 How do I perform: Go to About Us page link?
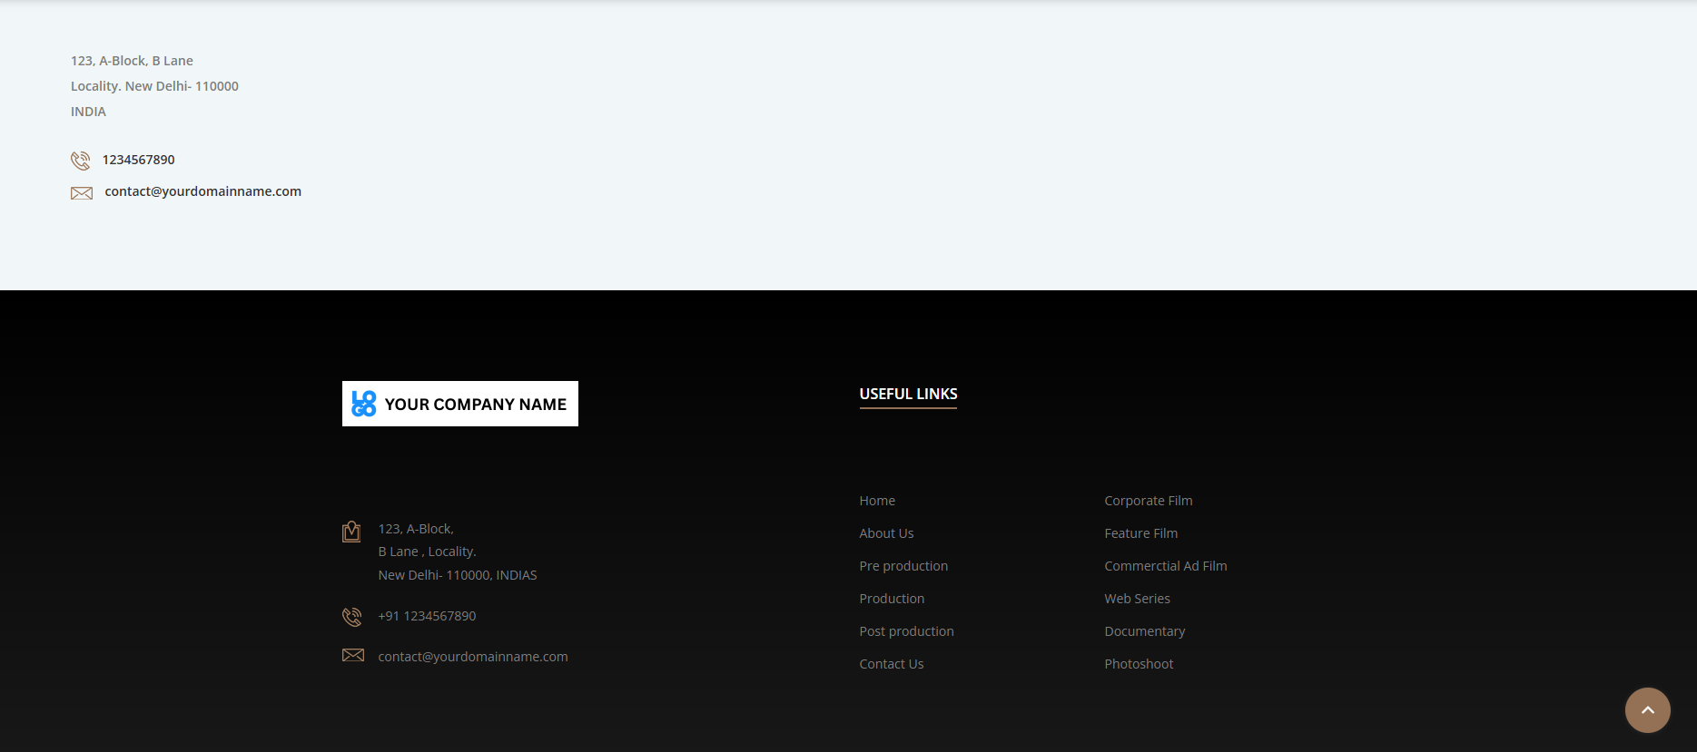(x=886, y=533)
